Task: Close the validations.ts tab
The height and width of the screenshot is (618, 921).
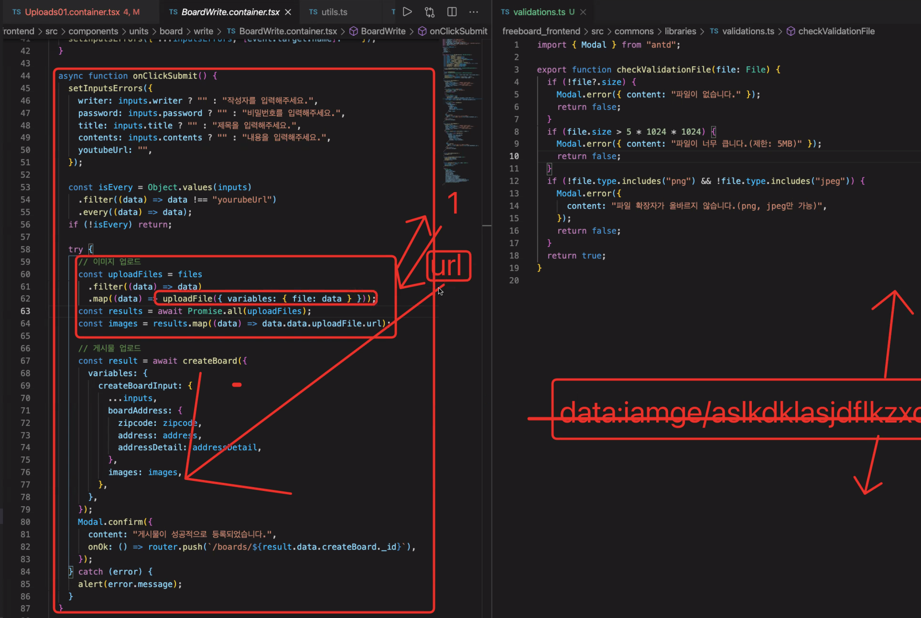Action: [583, 12]
